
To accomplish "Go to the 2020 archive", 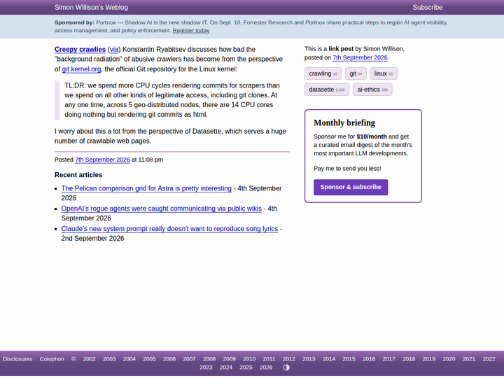I will [449, 359].
